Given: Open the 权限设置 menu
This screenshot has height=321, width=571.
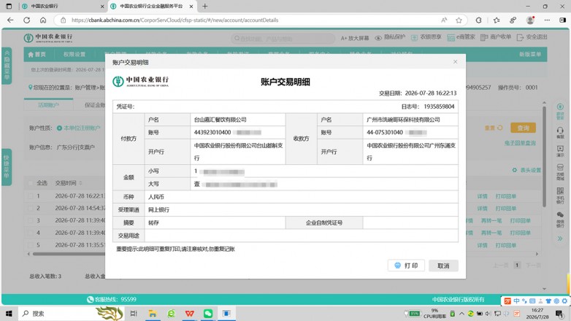Looking at the screenshot, I should tap(74, 54).
